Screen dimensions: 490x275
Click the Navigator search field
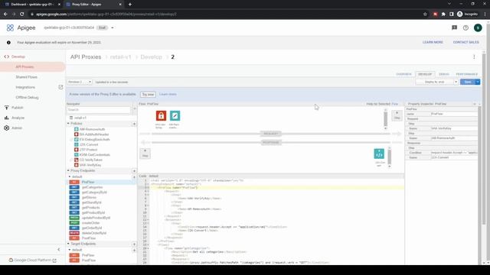[x=99, y=110]
